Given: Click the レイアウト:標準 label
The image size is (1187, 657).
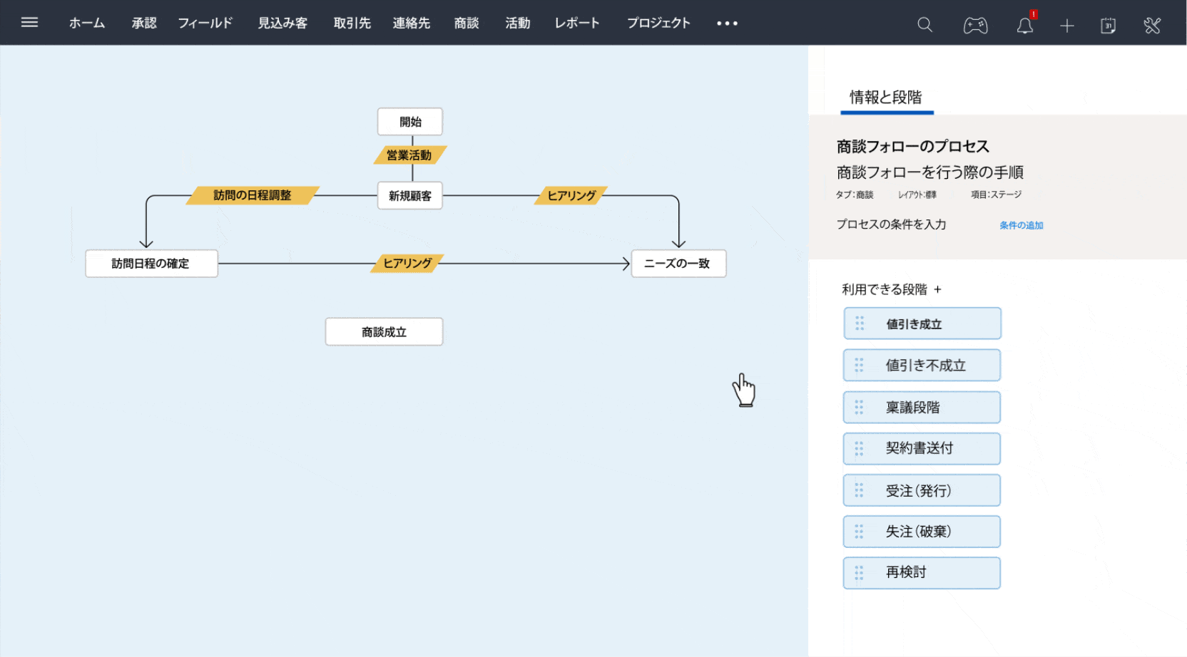Looking at the screenshot, I should 917,195.
